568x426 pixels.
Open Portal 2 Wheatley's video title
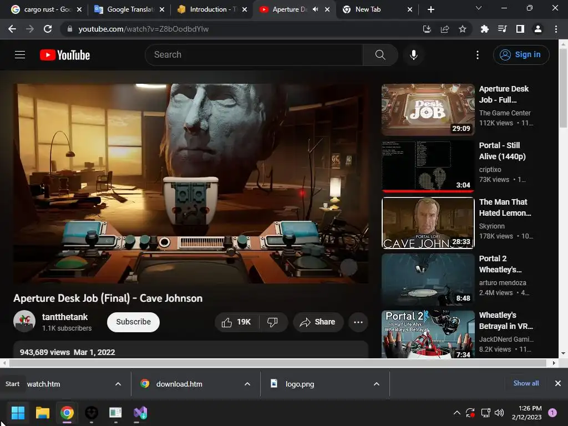[500, 264]
